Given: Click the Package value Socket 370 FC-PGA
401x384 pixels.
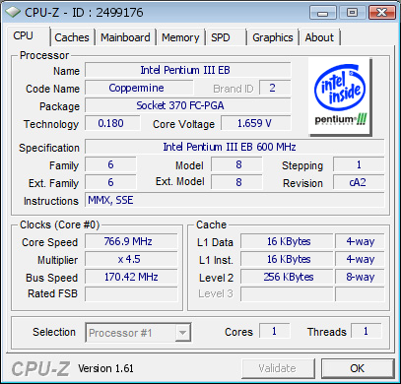Looking at the screenshot, I should [x=188, y=105].
